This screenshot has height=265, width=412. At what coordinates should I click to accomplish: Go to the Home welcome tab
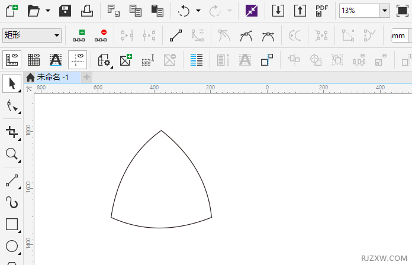(30, 77)
